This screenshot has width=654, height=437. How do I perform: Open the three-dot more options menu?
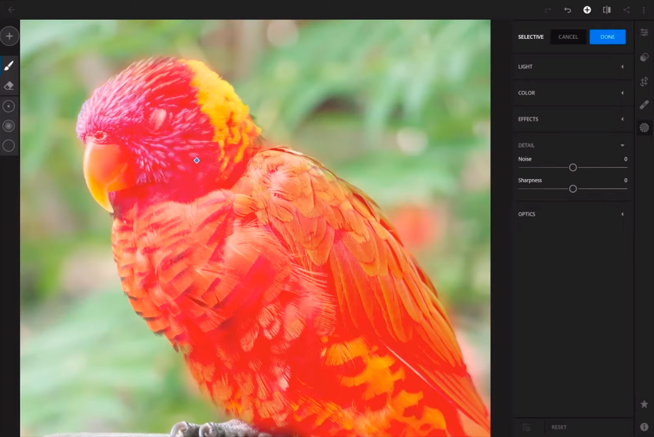pos(643,10)
